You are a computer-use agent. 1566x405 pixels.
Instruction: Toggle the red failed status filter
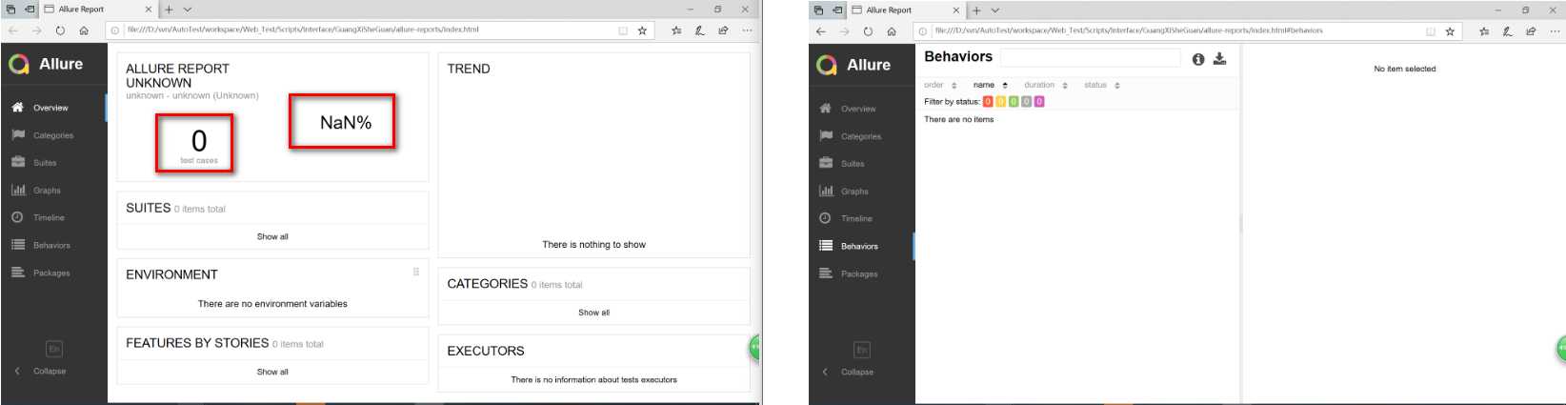pyautogui.click(x=988, y=101)
